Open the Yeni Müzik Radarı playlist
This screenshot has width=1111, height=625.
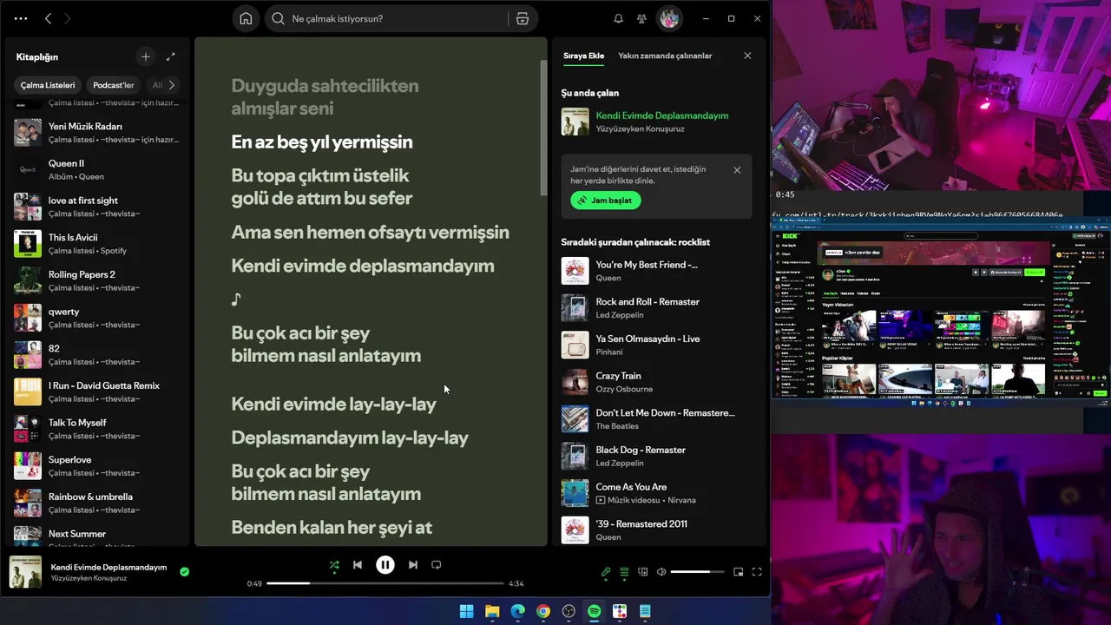(97, 132)
